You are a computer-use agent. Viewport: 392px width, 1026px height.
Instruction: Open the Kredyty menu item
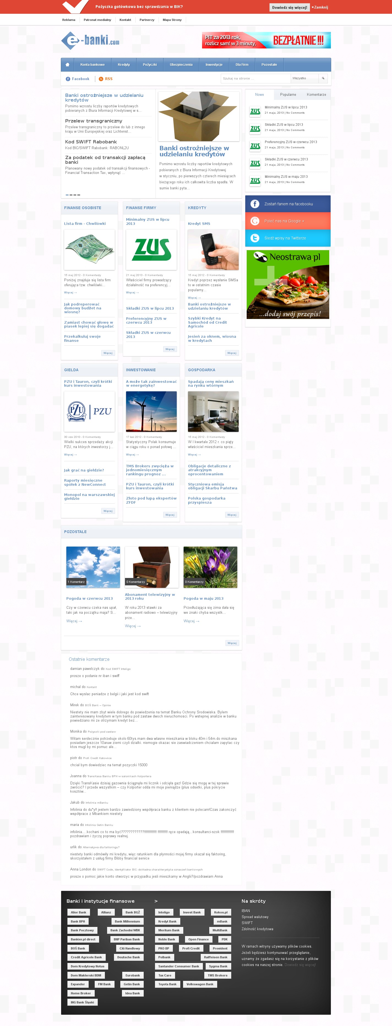[124, 64]
